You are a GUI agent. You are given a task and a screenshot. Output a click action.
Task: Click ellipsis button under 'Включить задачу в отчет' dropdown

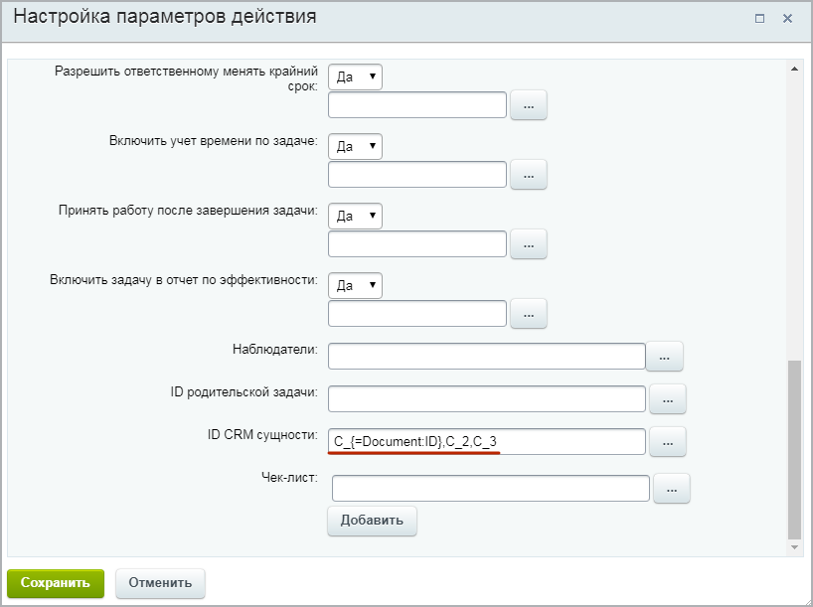pyautogui.click(x=529, y=313)
